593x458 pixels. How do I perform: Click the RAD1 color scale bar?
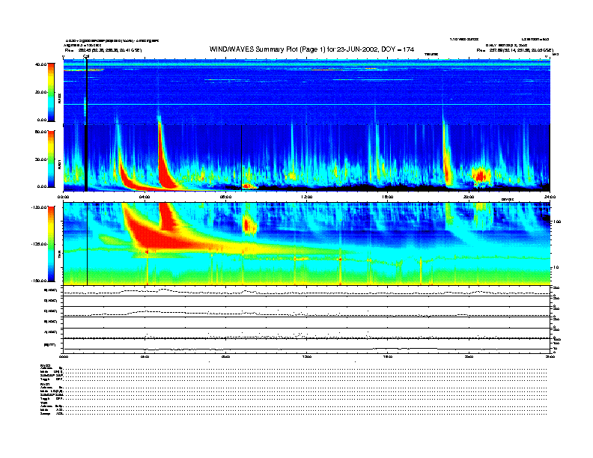point(51,159)
